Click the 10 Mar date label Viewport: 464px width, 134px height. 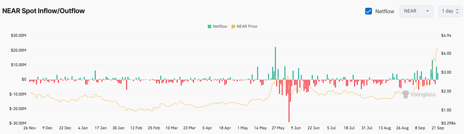tap(172, 128)
